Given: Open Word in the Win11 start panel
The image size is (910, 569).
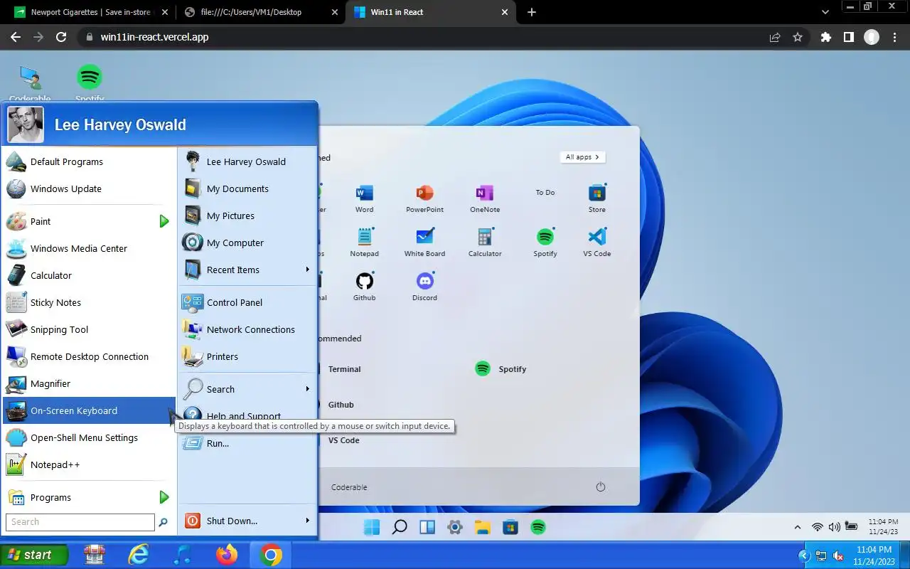Looking at the screenshot, I should [x=364, y=198].
